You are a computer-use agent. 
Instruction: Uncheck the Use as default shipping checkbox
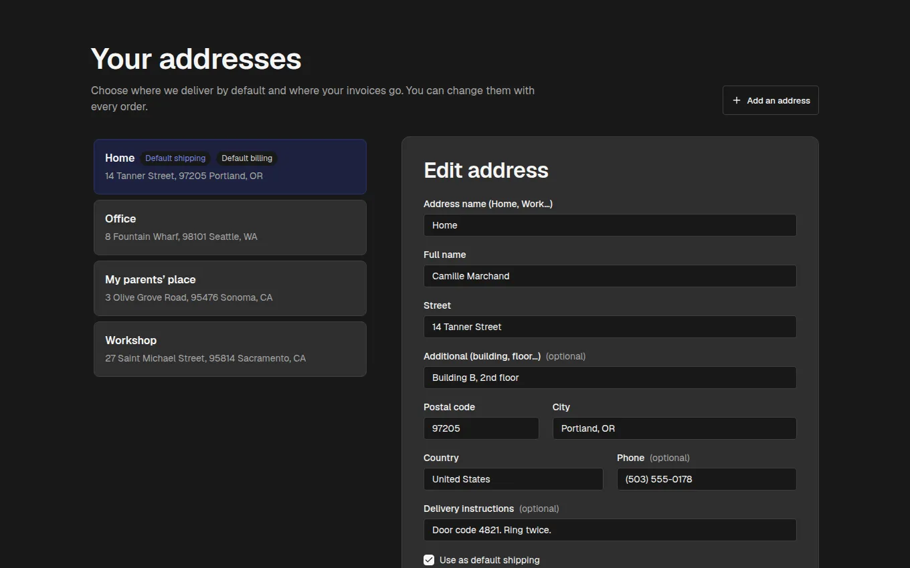429,560
